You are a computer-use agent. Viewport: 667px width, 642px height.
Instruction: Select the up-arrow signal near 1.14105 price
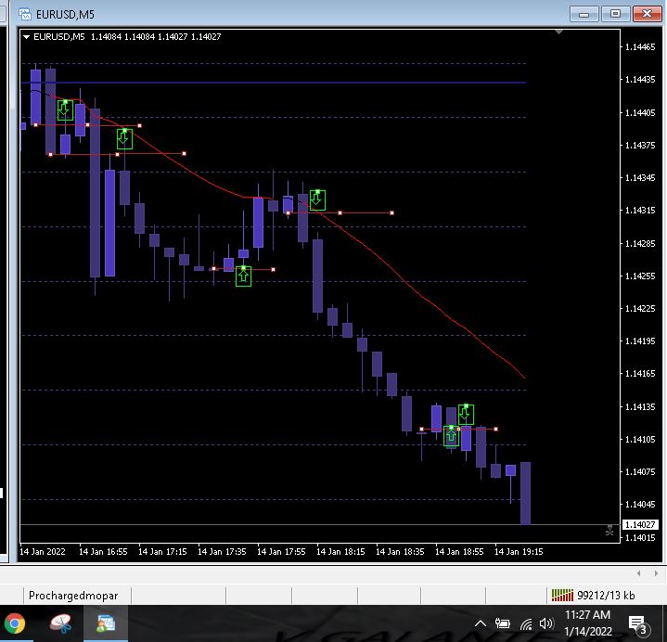point(451,436)
